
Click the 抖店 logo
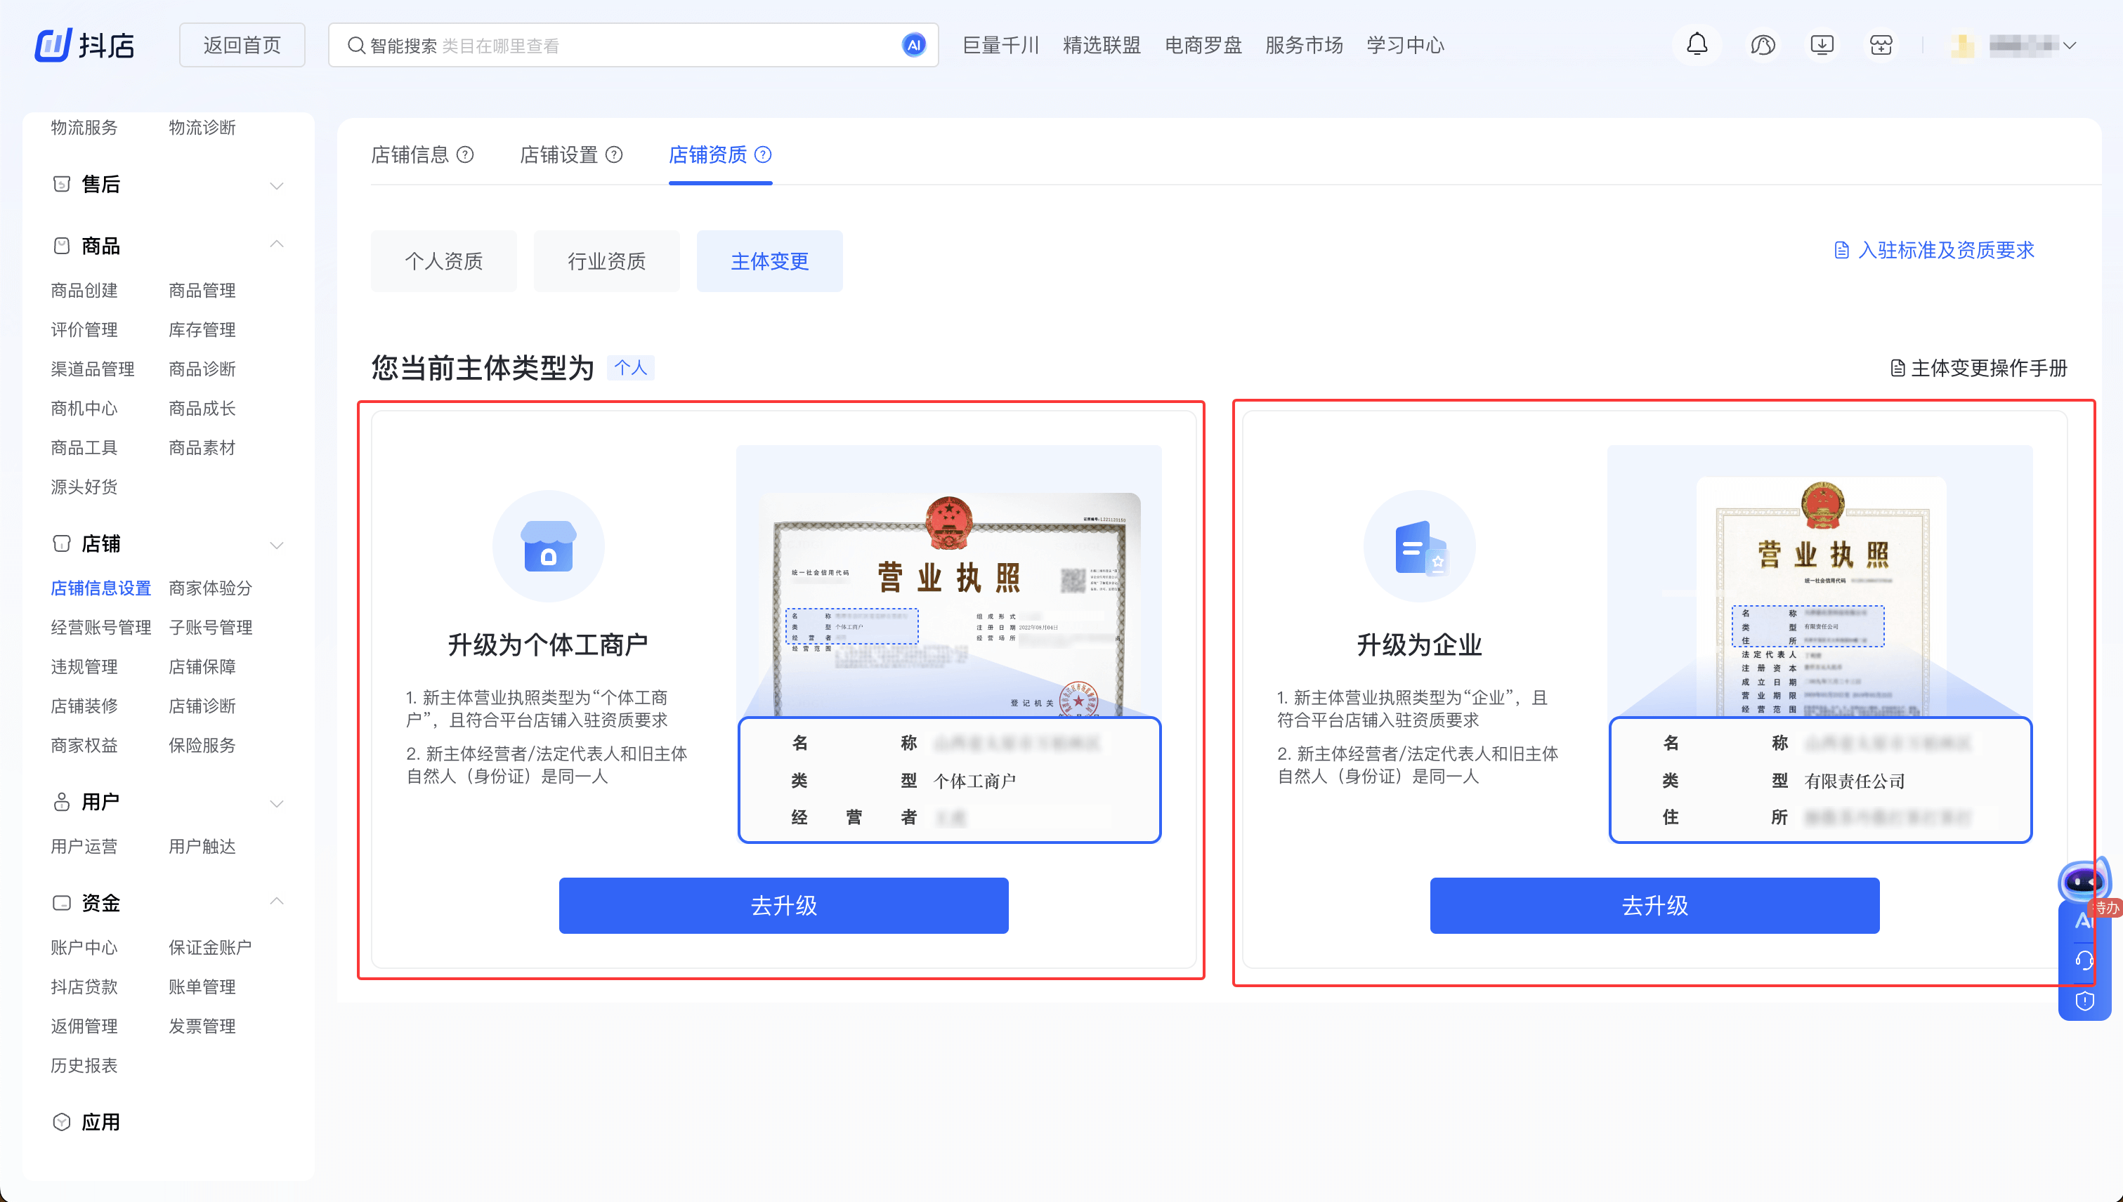[84, 44]
